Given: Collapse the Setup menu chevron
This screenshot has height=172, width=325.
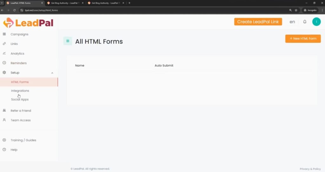Looking at the screenshot, I should tap(52, 73).
